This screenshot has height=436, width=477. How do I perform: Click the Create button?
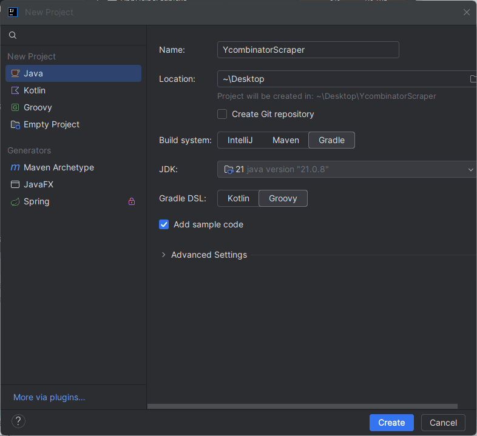(x=391, y=423)
